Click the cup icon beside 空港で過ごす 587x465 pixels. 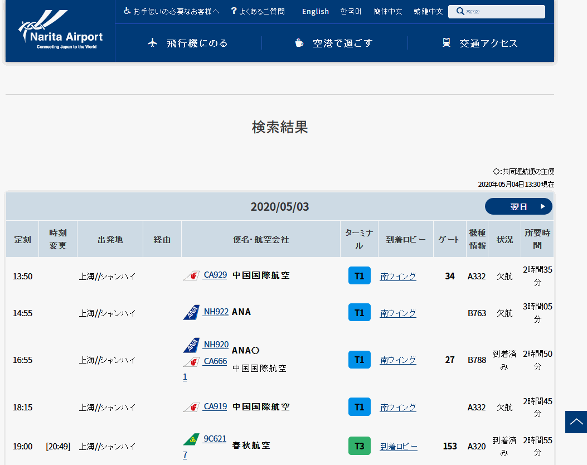[299, 43]
